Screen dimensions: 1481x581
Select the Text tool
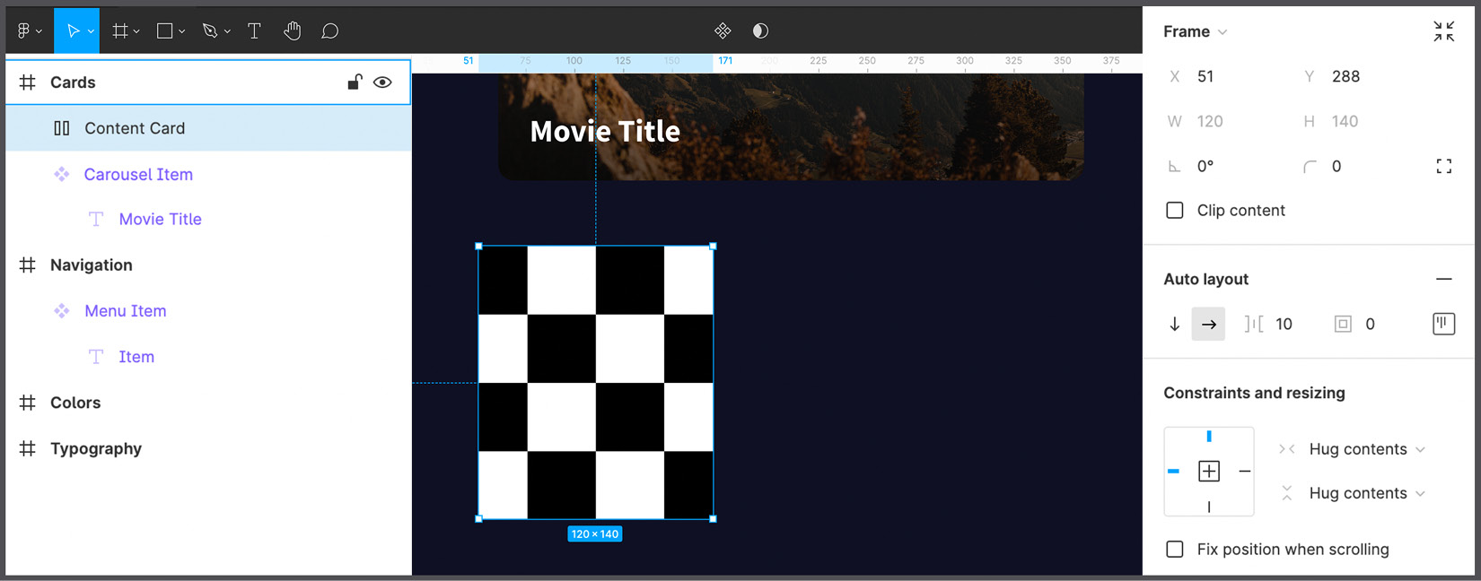[254, 30]
